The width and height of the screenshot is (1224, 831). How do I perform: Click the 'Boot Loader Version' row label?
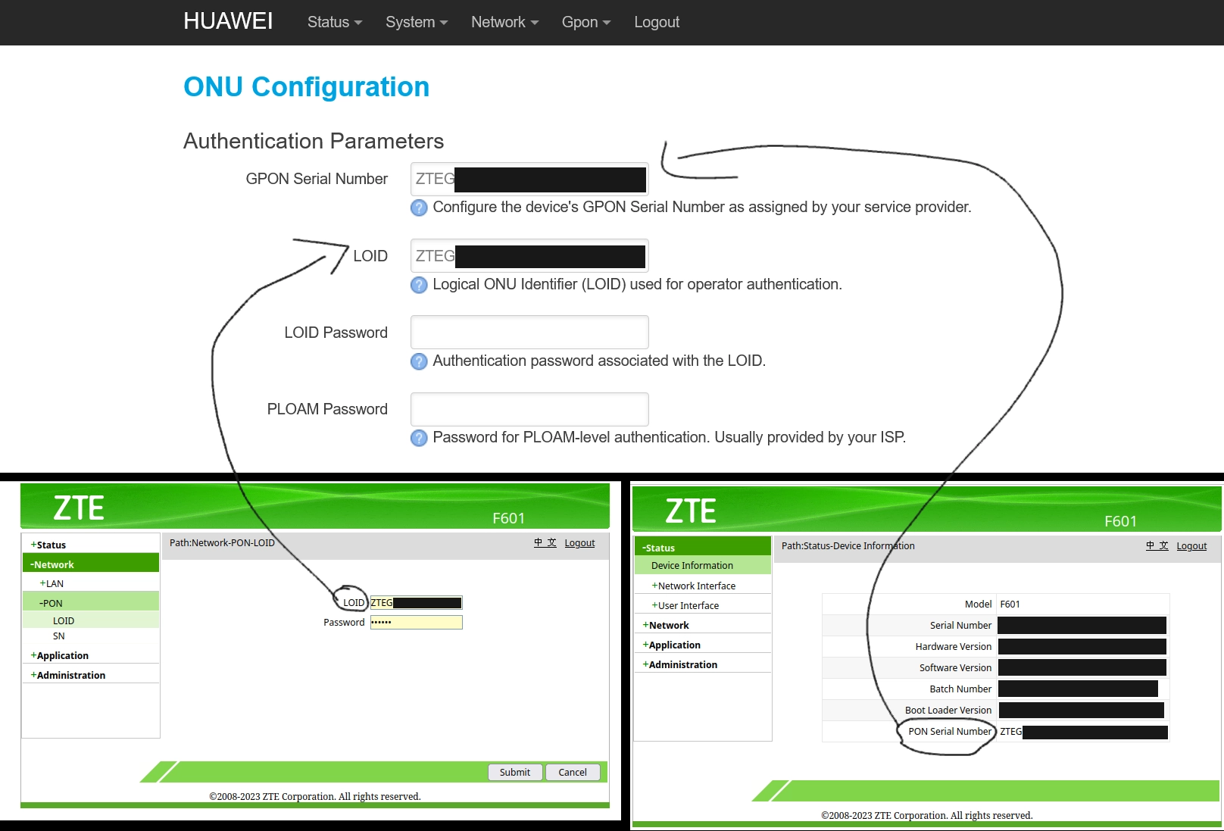coord(948,711)
